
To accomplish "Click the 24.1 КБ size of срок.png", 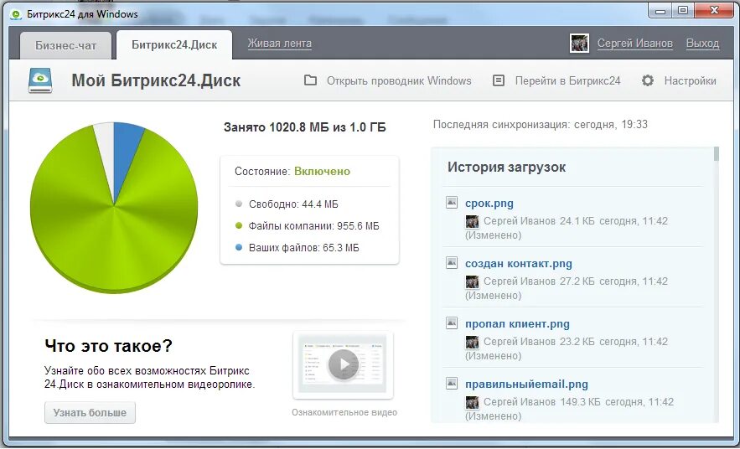I will [x=577, y=220].
